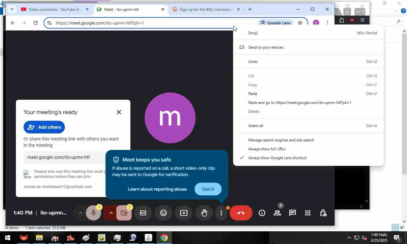Open meeting details info icon
Viewport: 407px width, 244px height.
pos(262,213)
